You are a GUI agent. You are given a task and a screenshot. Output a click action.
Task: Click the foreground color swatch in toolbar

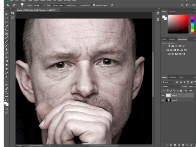click(5, 103)
